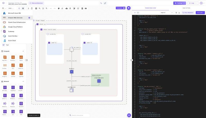
Task: Click fit-to-screen icon
Action: (x=43, y=8)
